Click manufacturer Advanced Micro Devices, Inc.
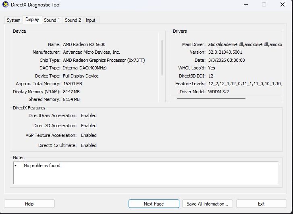This screenshot has width=293, height=214. tap(91, 52)
